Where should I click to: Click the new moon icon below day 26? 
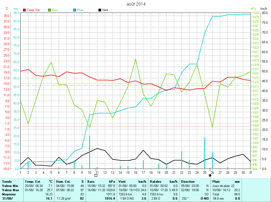(210, 175)
